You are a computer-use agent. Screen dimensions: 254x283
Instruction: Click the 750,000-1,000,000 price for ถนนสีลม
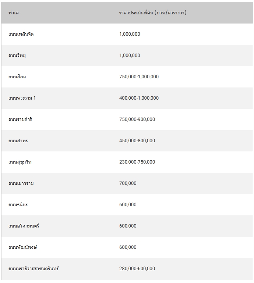click(x=139, y=77)
